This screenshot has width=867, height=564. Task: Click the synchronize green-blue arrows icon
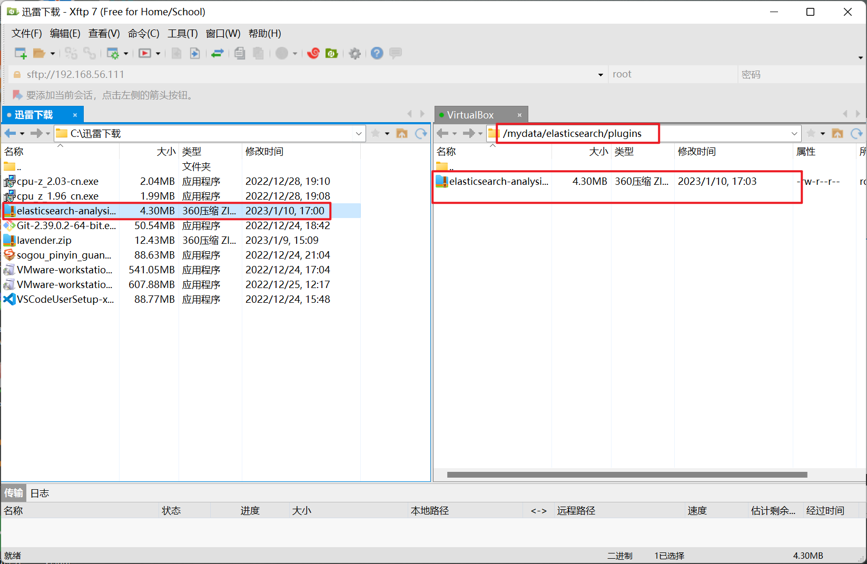218,53
